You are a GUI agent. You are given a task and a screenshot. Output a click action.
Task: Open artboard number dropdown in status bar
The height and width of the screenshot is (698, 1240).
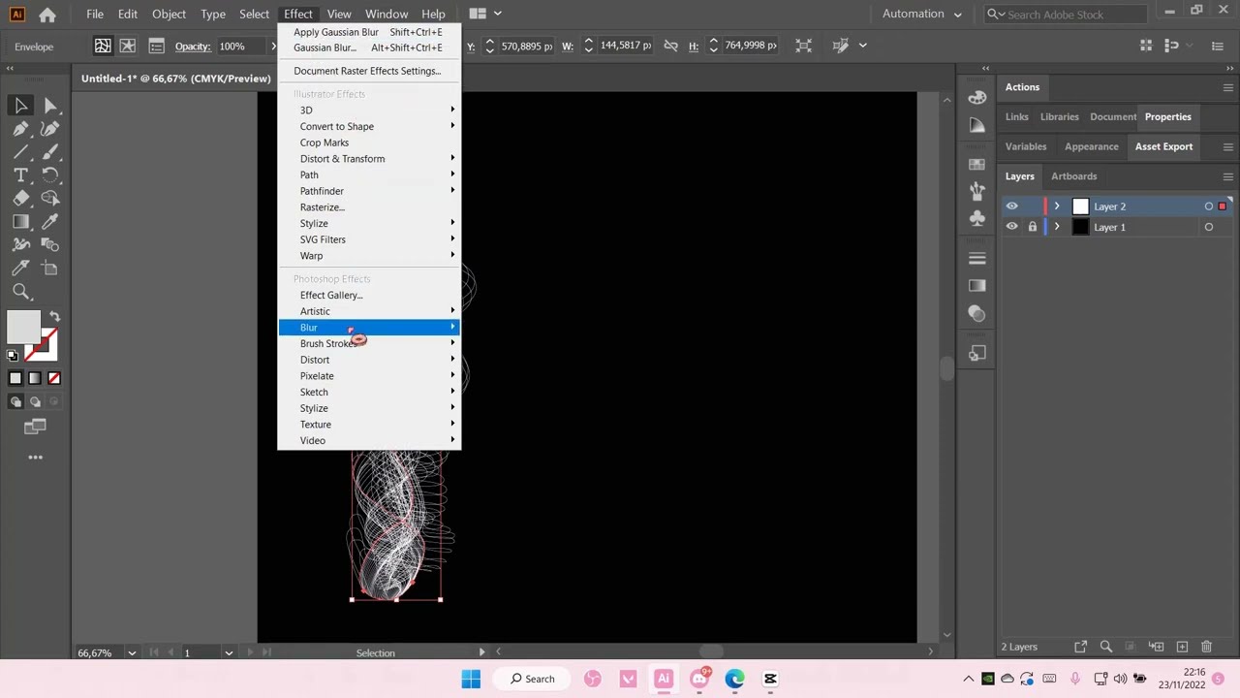pyautogui.click(x=229, y=652)
